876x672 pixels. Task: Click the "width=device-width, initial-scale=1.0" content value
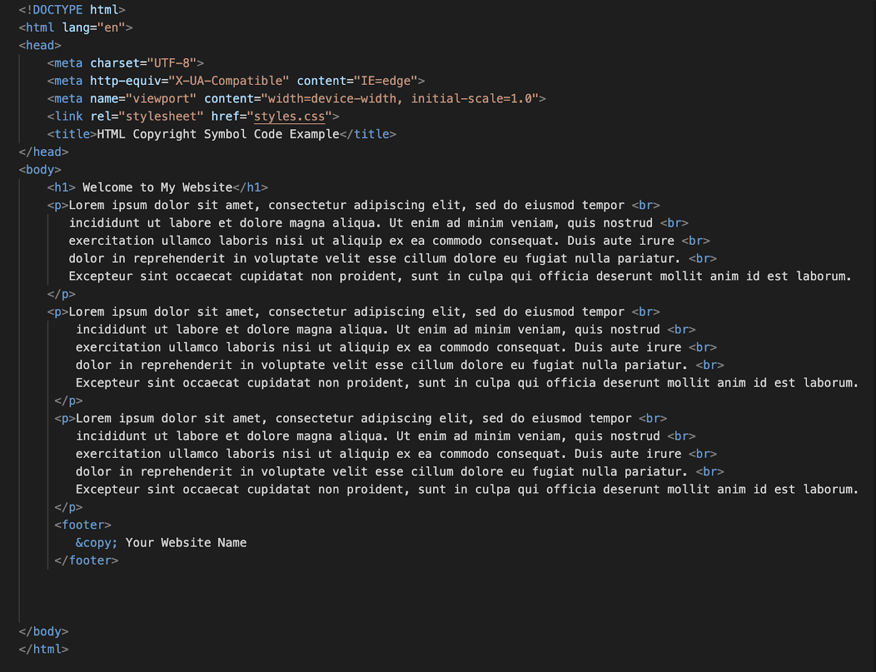(x=400, y=99)
